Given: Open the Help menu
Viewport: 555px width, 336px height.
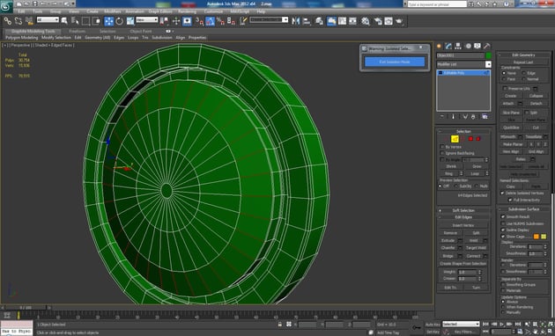Looking at the screenshot, I should pos(261,11).
